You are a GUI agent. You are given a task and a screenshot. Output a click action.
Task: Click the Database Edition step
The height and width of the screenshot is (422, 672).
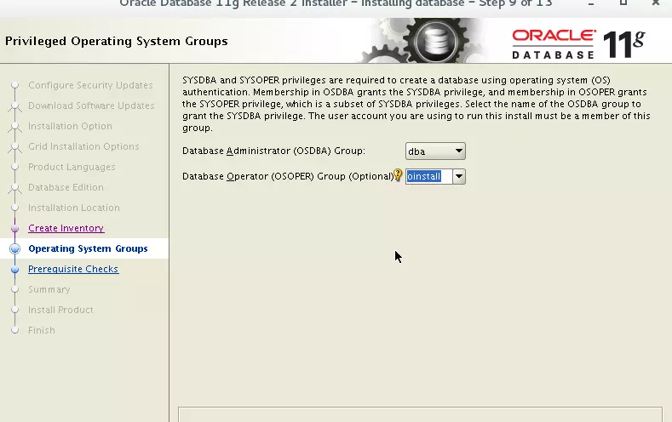click(66, 187)
